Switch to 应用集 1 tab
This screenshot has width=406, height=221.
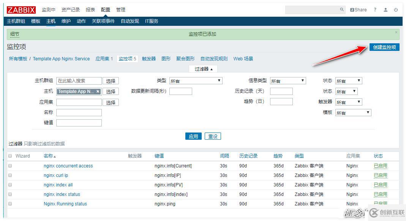point(104,59)
